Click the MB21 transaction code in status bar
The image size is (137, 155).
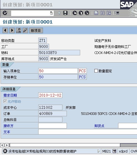pyautogui.click(x=106, y=151)
